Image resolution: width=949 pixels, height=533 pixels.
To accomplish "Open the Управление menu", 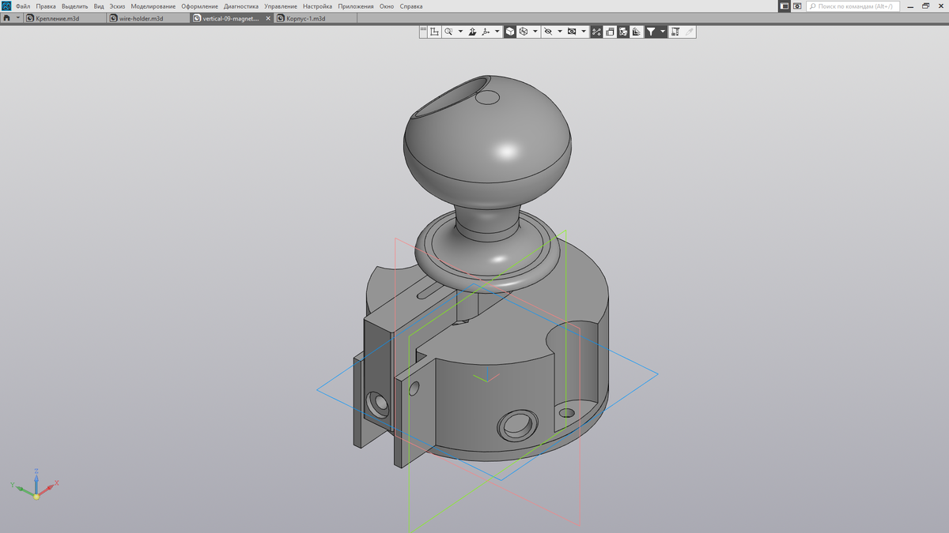I will pos(281,6).
